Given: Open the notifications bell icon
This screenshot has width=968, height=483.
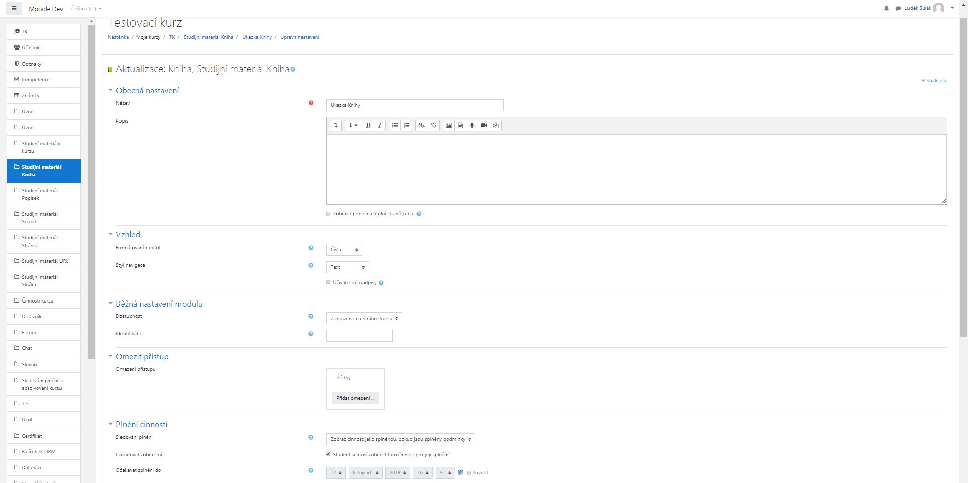Looking at the screenshot, I should click(886, 8).
